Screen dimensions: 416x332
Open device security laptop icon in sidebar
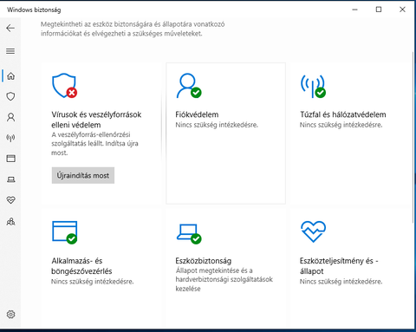[x=10, y=179]
